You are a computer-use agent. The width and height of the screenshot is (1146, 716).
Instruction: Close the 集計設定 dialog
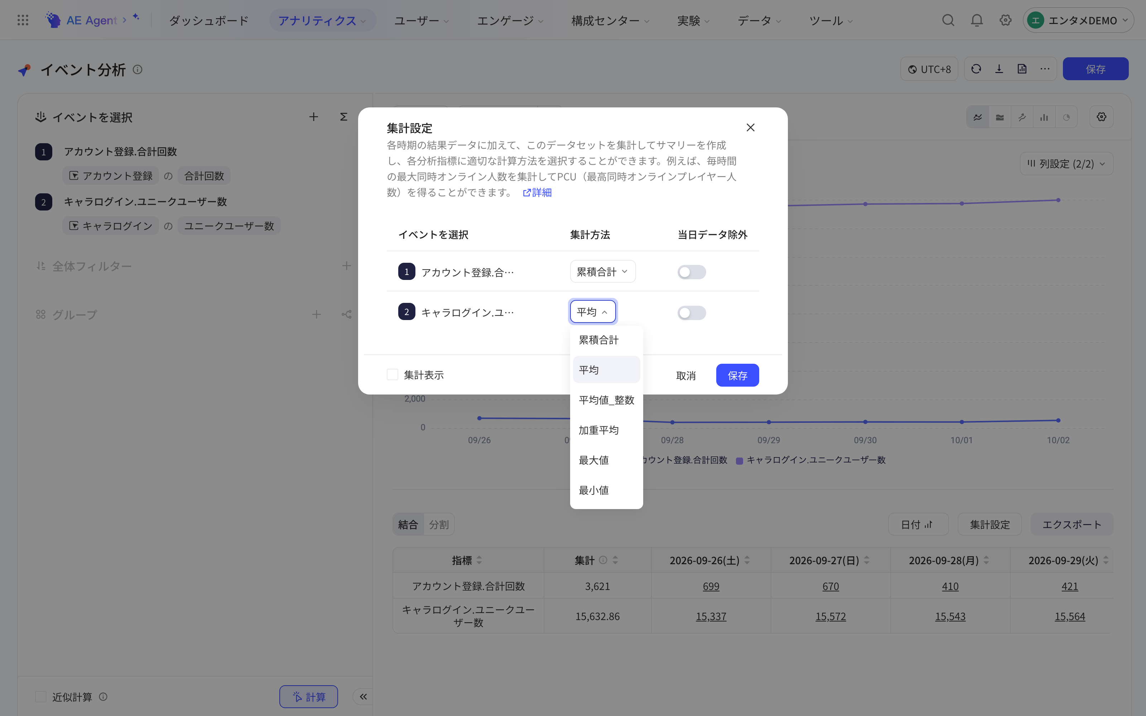(751, 127)
